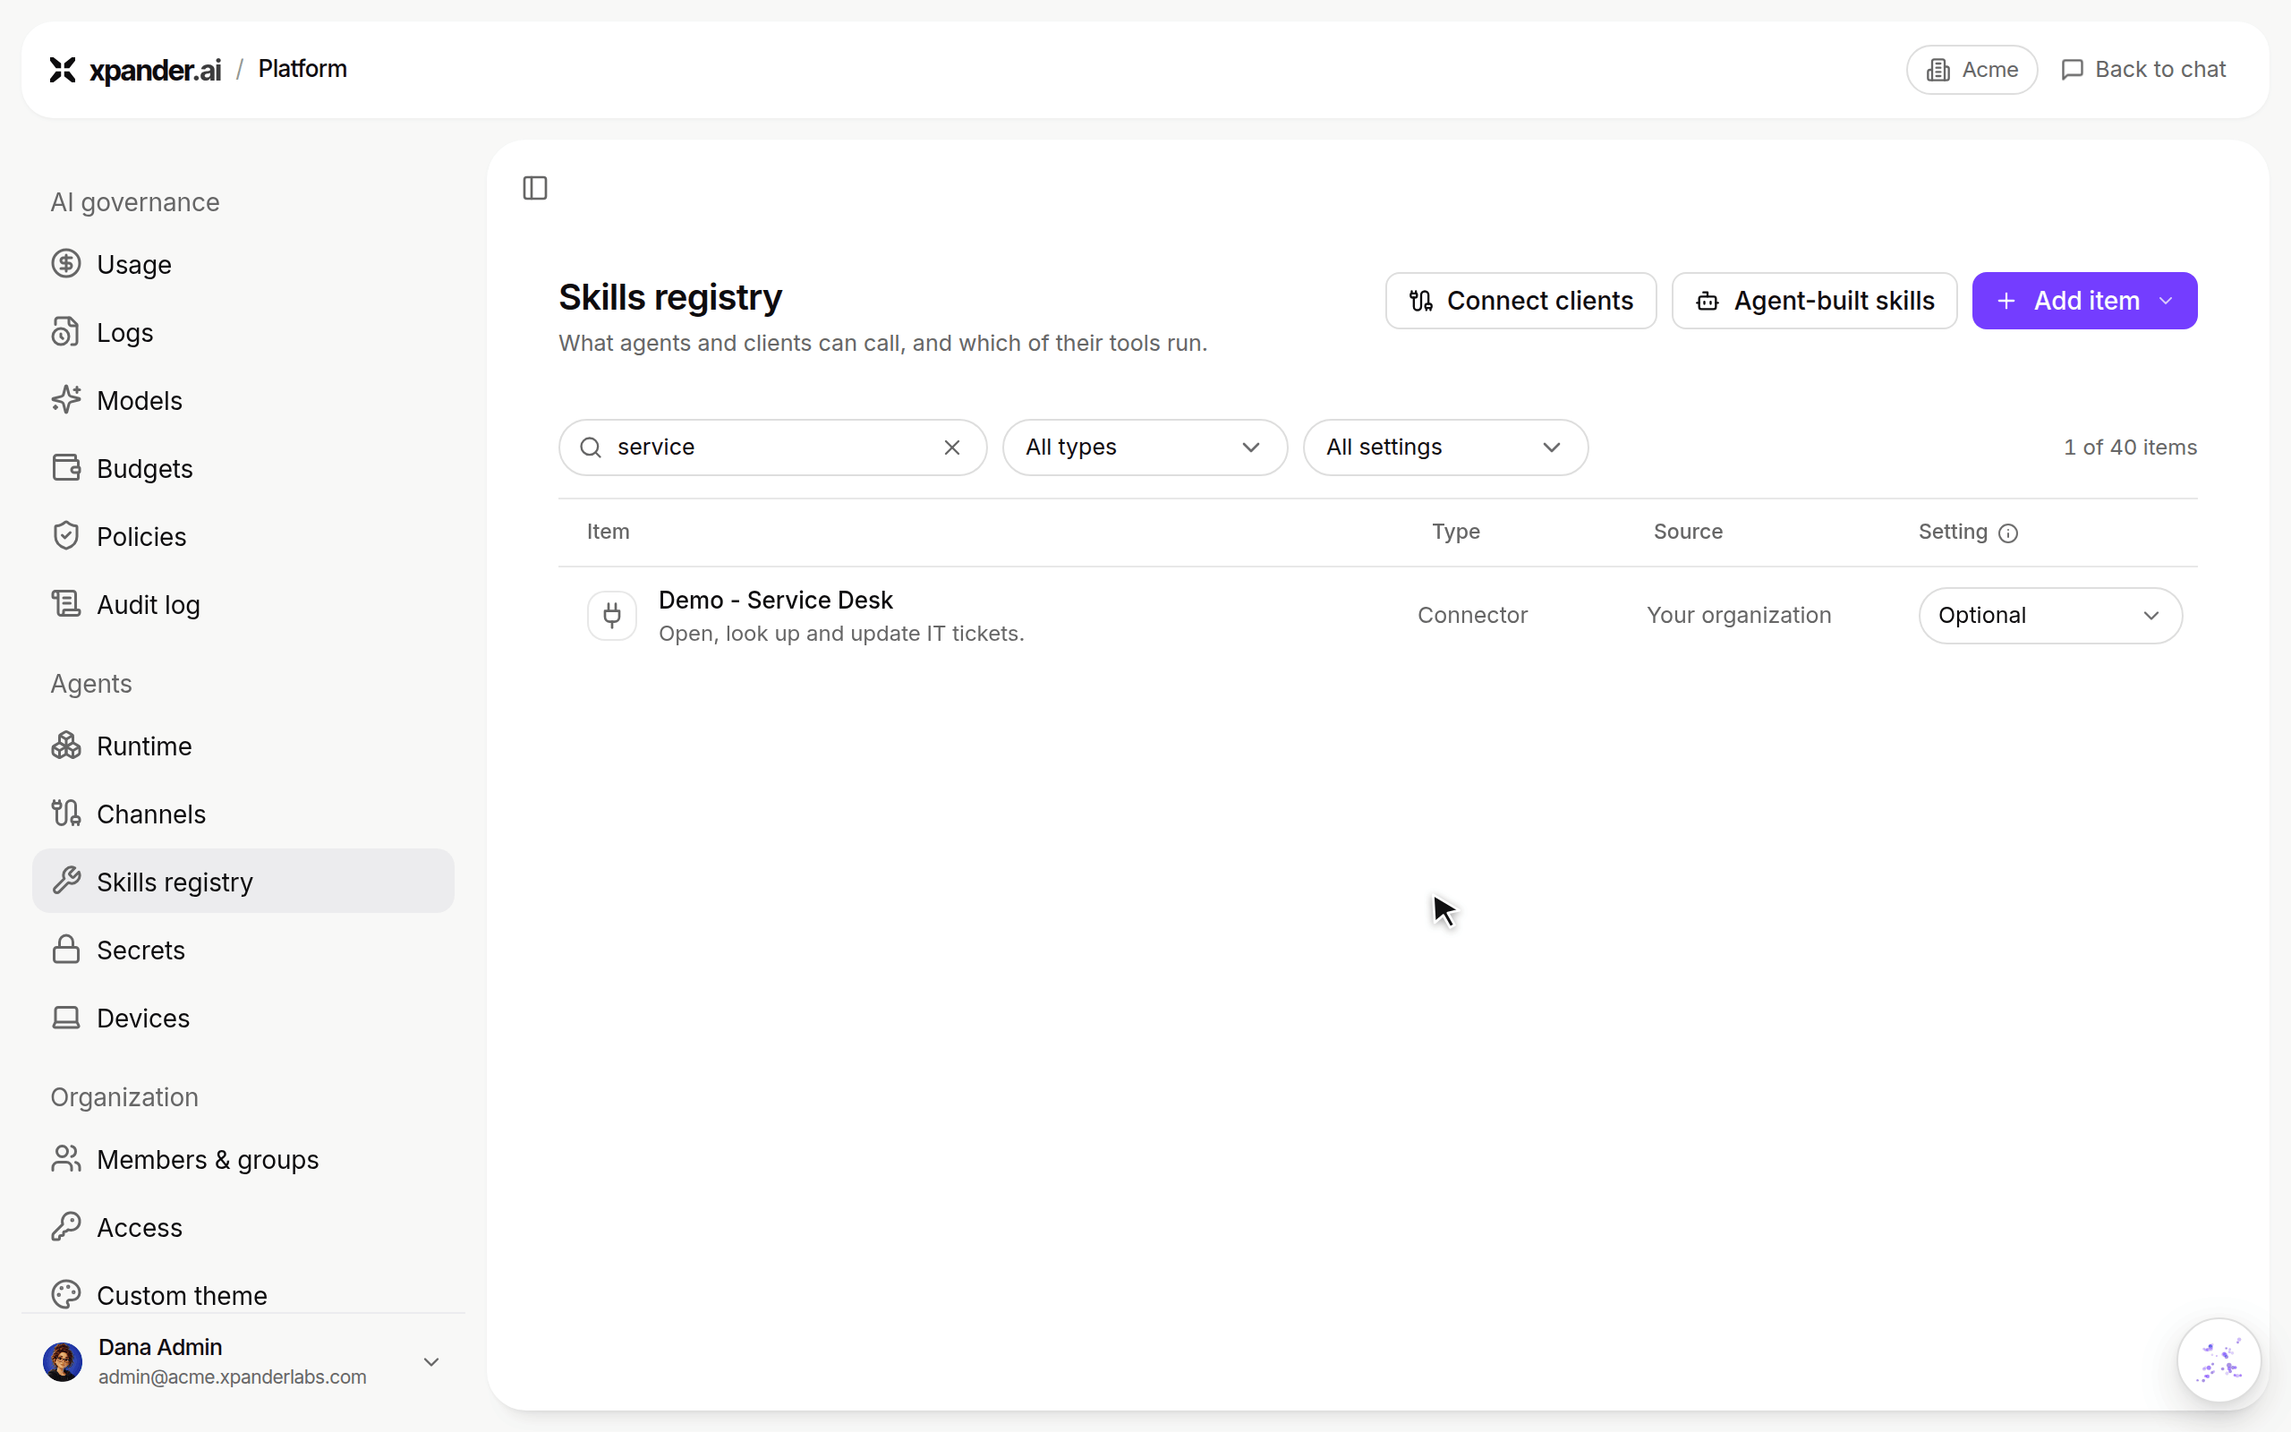The image size is (2291, 1432).
Task: Open Agent-built skills
Action: 1814,302
